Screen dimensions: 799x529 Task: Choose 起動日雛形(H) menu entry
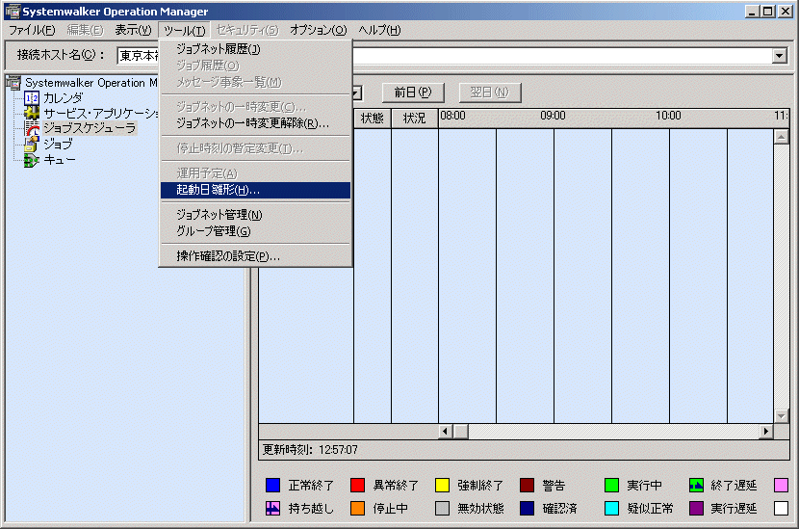pyautogui.click(x=255, y=190)
